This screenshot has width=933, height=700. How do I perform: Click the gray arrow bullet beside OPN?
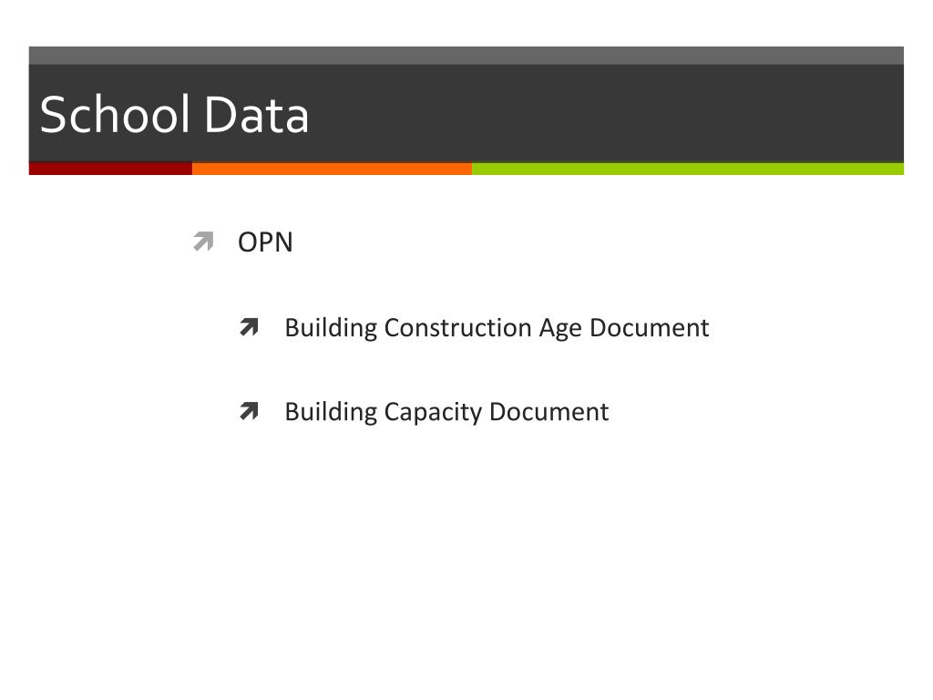(x=203, y=242)
